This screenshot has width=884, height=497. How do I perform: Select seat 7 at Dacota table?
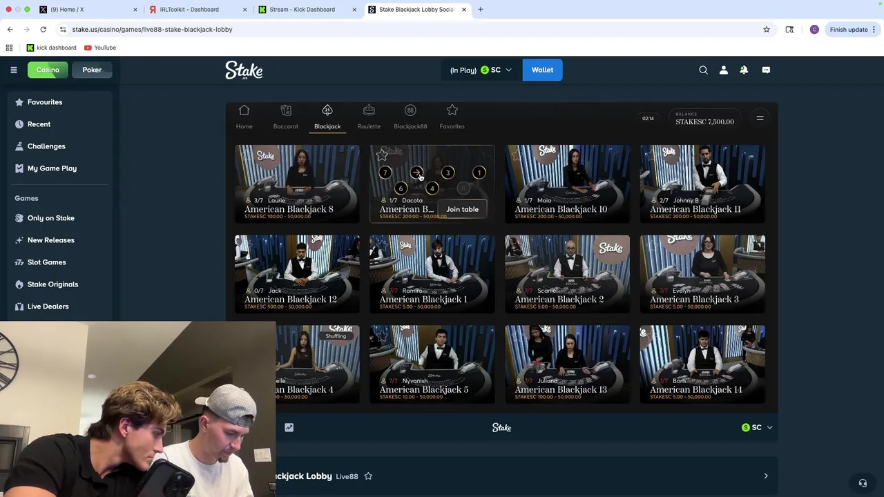pos(385,173)
